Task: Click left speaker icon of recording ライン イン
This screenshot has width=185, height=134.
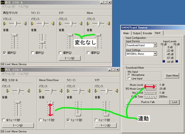Action: click(x=32, y=24)
